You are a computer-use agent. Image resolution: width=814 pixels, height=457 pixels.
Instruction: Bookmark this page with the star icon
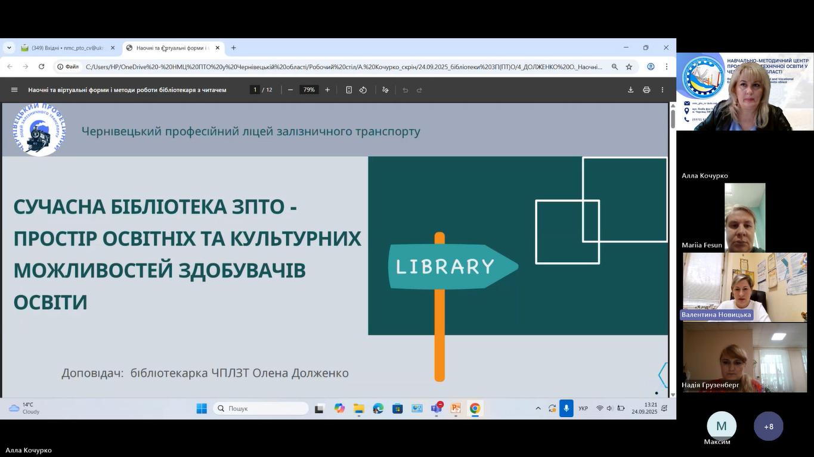[629, 67]
